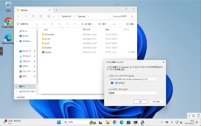Viewport: 201px width, 126px height.
Task: Click the Cut scissors icon in Explorer toolbar
Action: (x=37, y=24)
